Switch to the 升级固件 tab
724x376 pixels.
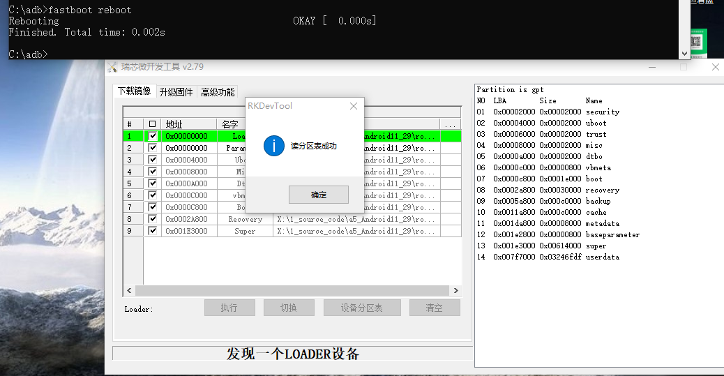click(176, 92)
